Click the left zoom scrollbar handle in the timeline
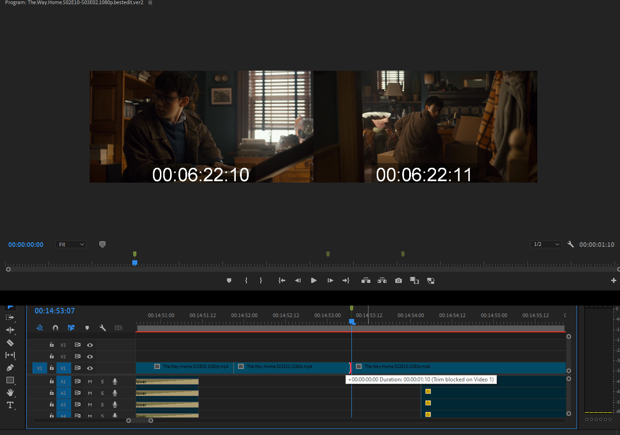This screenshot has height=435, width=620. (129, 420)
